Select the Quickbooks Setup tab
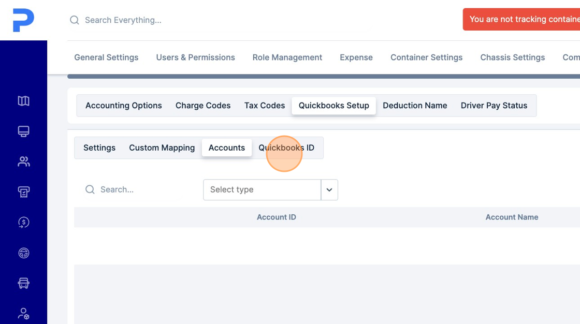The height and width of the screenshot is (324, 580). [x=334, y=106]
